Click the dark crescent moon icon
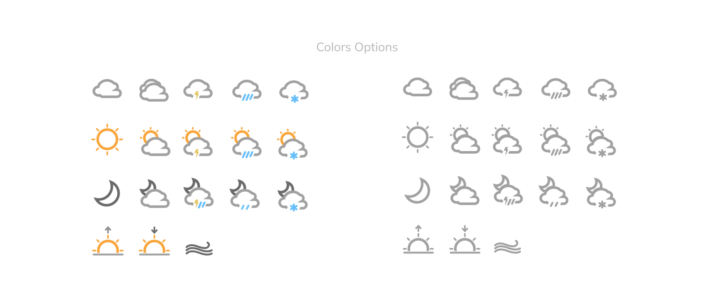714x294 pixels. (107, 193)
